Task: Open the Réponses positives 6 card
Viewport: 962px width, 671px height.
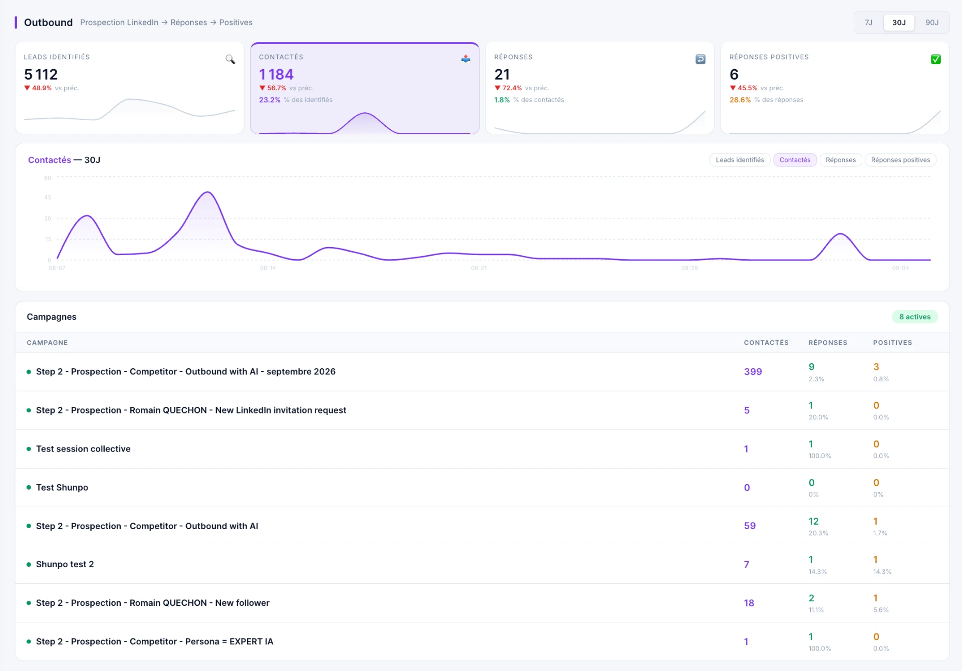Action: (835, 88)
